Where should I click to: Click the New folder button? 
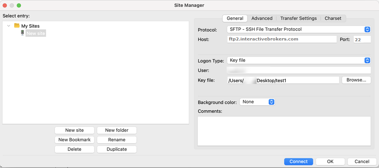pyautogui.click(x=117, y=130)
